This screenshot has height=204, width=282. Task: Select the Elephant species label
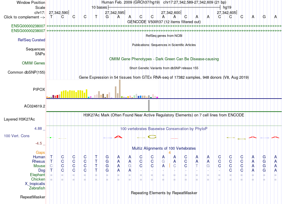(x=37, y=175)
